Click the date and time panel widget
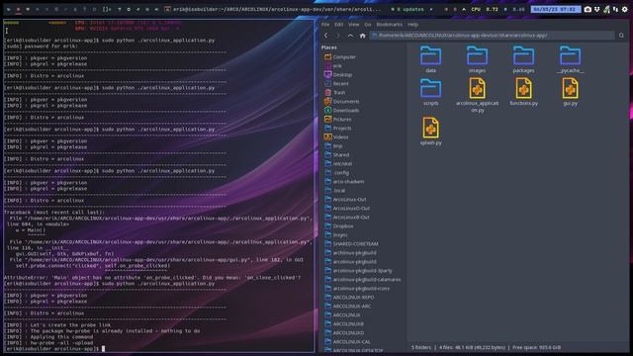 point(556,9)
